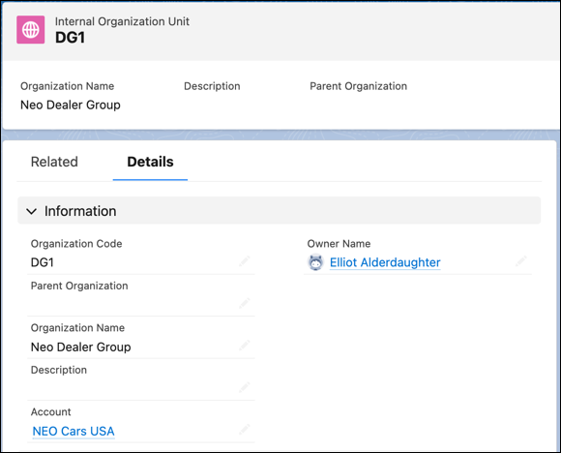The image size is (561, 453).
Task: Change Owner Name using pencil icon
Action: click(x=521, y=261)
